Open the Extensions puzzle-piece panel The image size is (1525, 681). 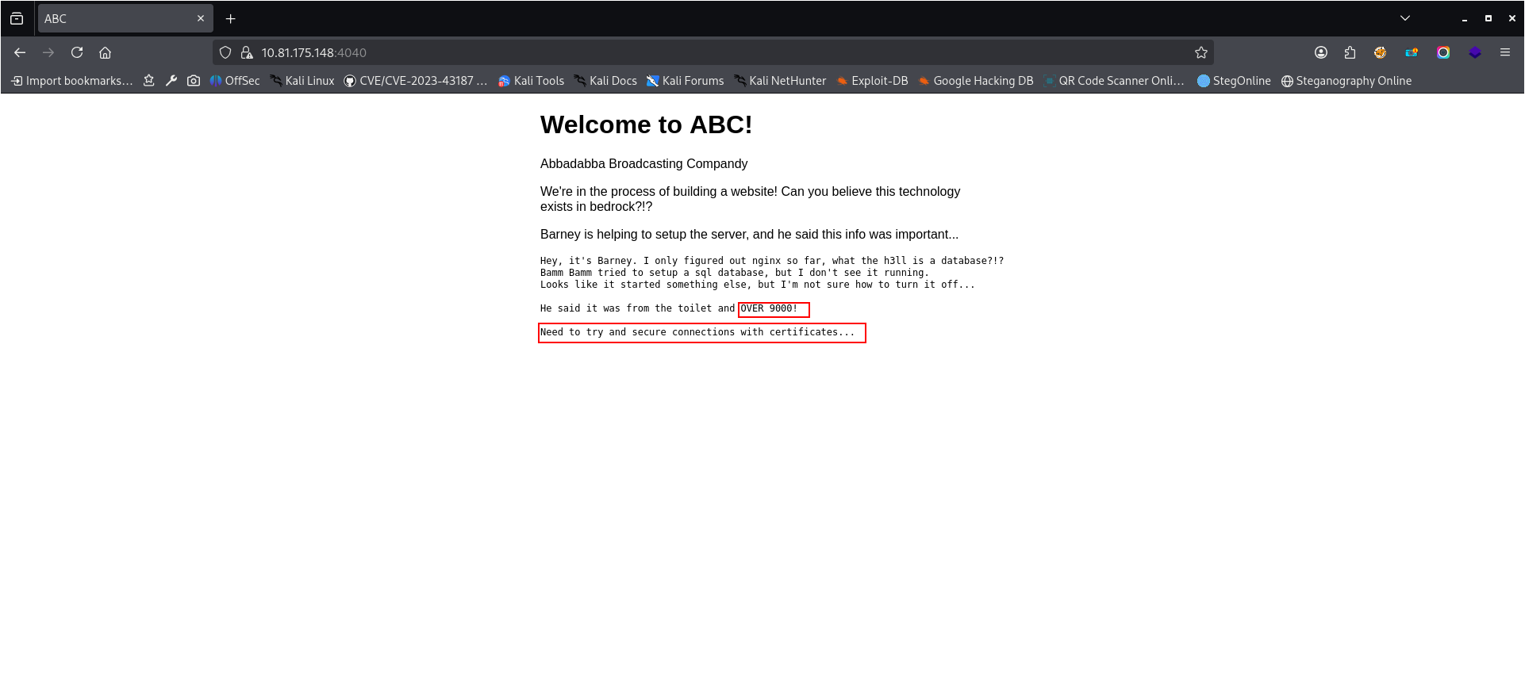[x=1350, y=52]
